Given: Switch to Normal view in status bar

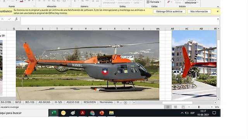Looking at the screenshot, I should [168, 107].
